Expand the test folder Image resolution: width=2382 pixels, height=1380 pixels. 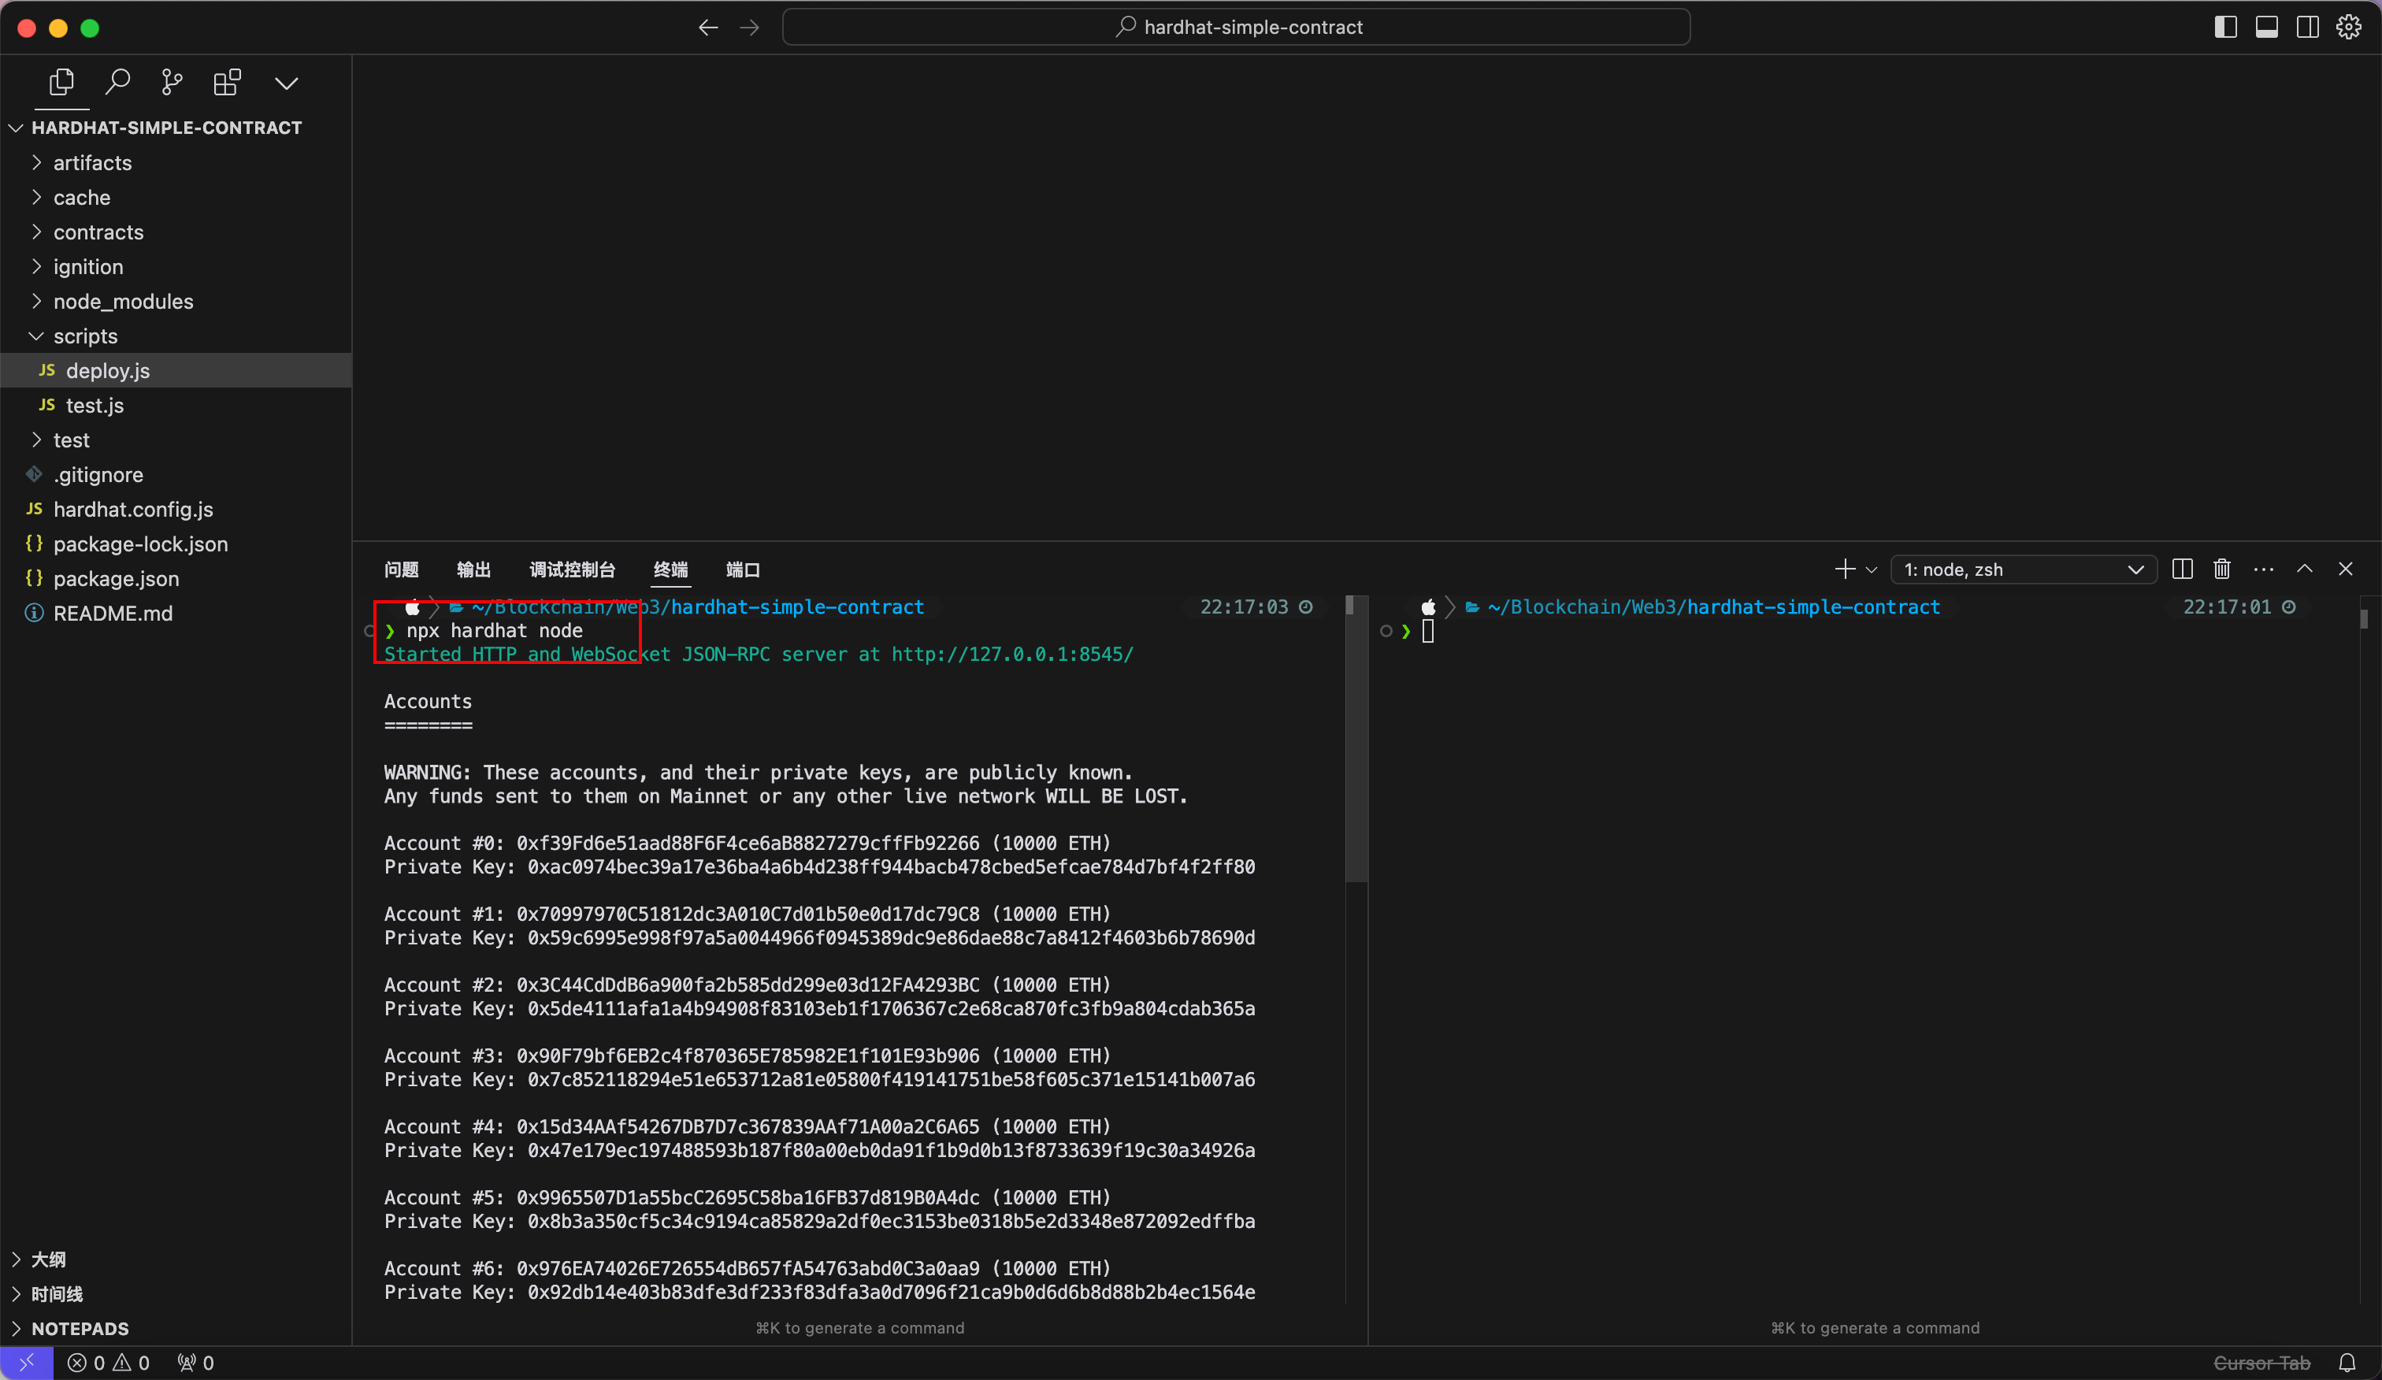176,440
